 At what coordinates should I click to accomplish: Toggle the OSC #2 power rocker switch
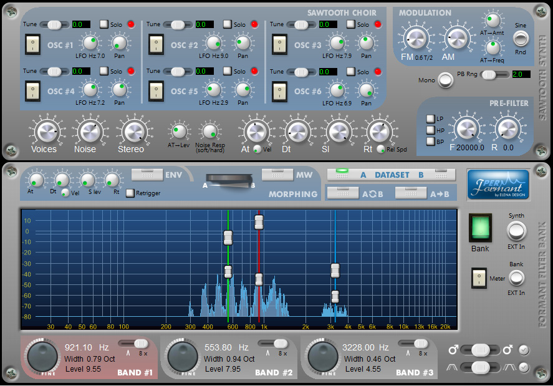[156, 44]
